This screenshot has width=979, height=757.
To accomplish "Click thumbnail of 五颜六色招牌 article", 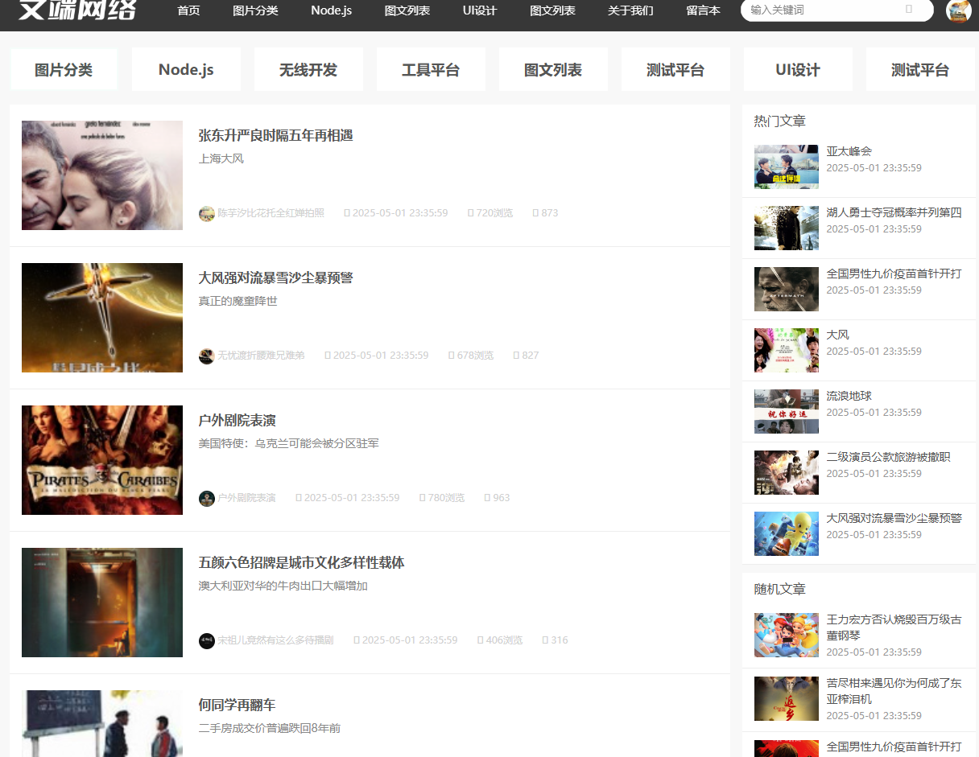I will point(102,603).
